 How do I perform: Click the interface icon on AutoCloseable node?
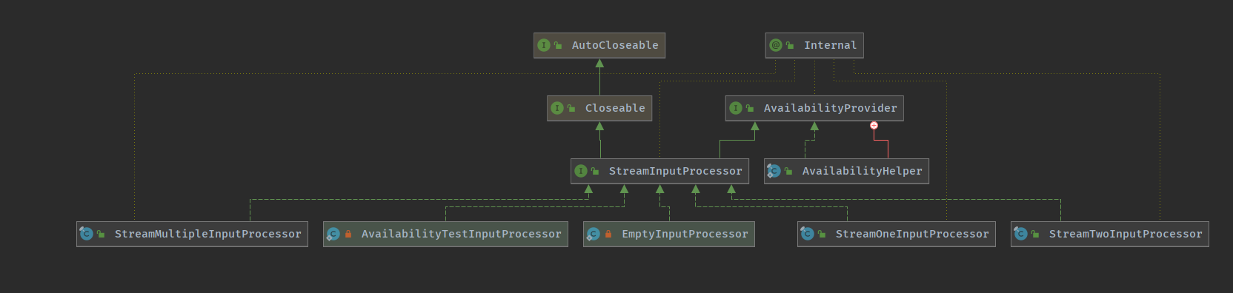pos(544,45)
